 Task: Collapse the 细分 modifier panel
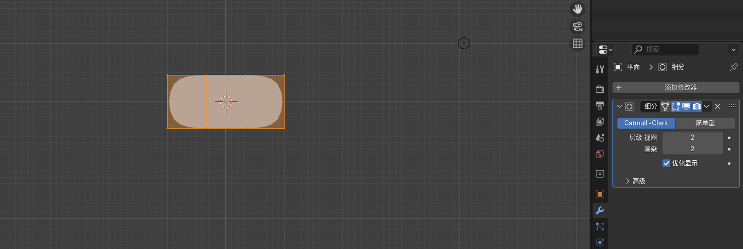[620, 107]
